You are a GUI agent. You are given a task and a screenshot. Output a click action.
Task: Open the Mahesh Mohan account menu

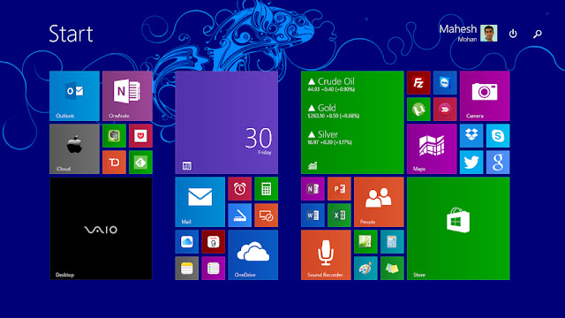click(x=468, y=34)
